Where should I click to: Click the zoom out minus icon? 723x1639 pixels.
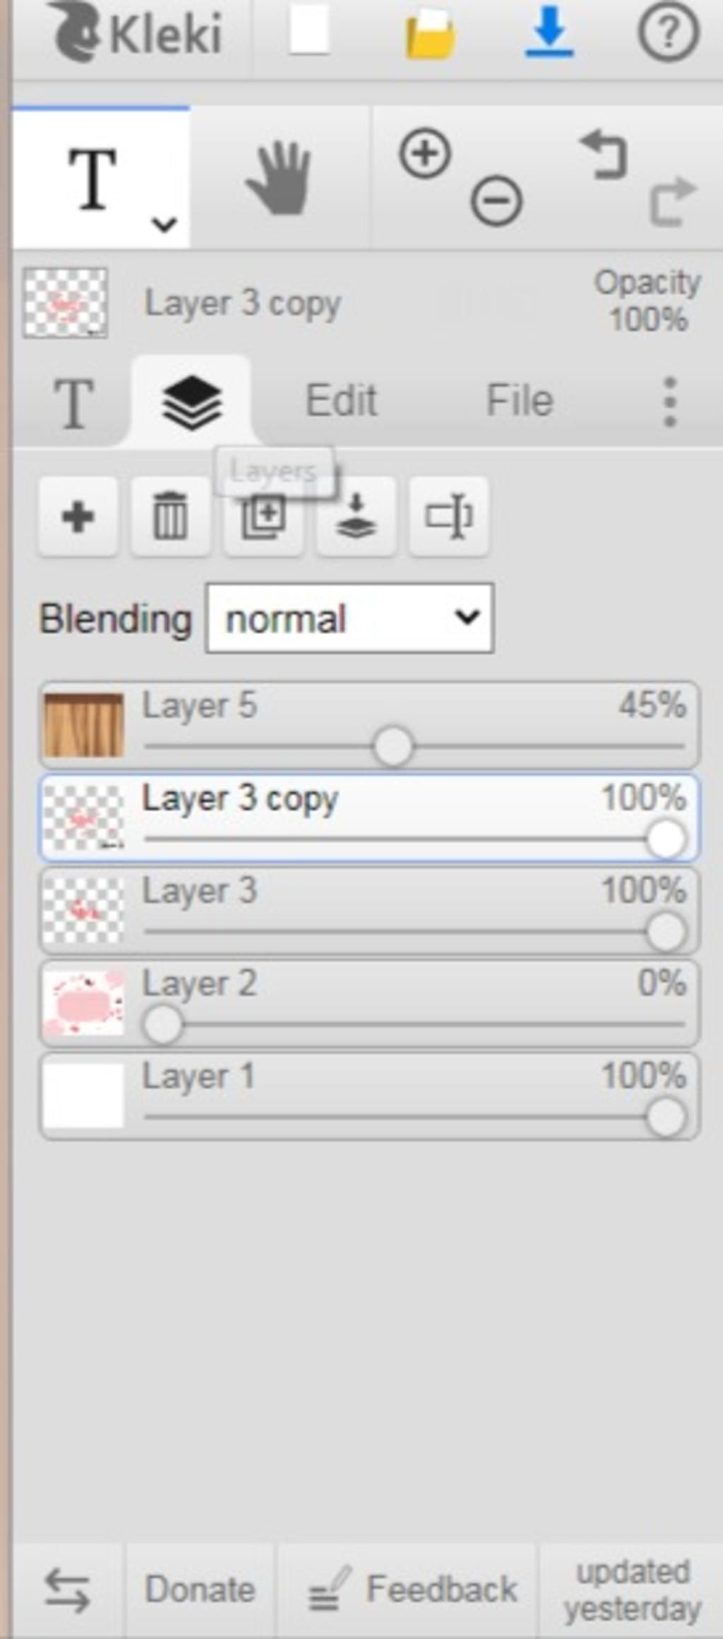[x=496, y=201]
